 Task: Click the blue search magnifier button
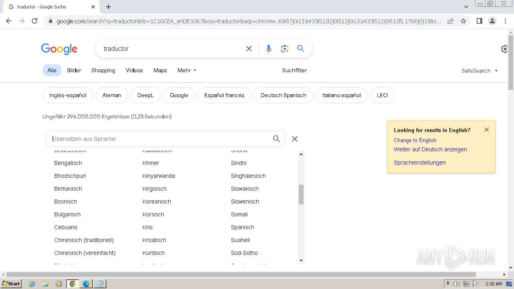[300, 49]
